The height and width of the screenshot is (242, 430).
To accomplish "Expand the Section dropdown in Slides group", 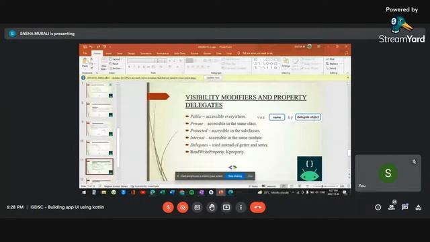I will pos(116,68).
